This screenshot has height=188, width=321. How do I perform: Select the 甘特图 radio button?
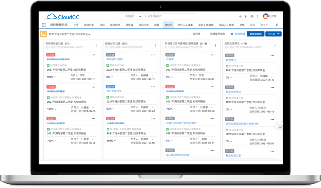pyautogui.click(x=190, y=34)
